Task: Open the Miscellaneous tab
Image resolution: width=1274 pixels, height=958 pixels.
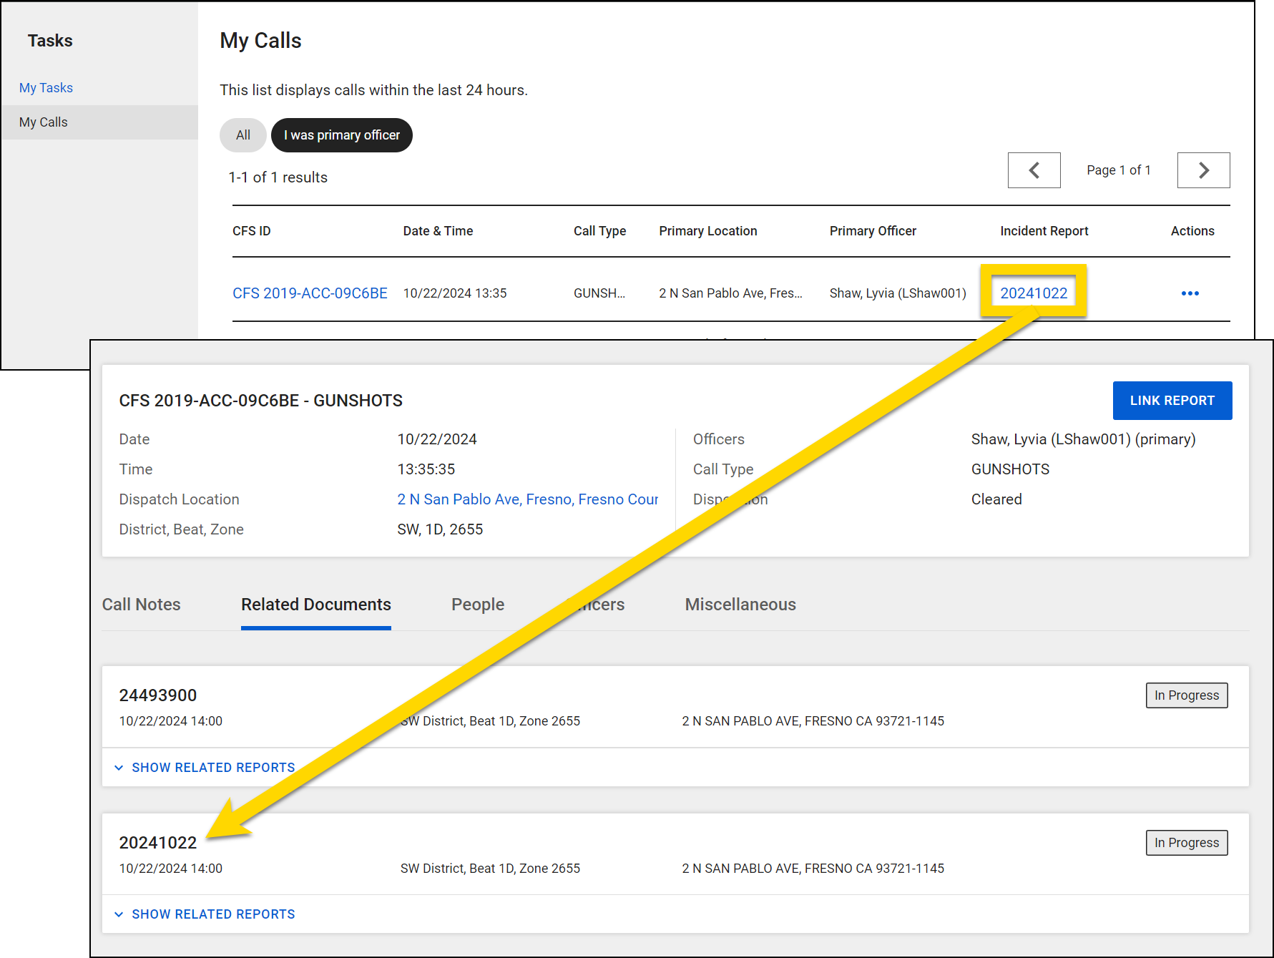Action: pyautogui.click(x=740, y=605)
